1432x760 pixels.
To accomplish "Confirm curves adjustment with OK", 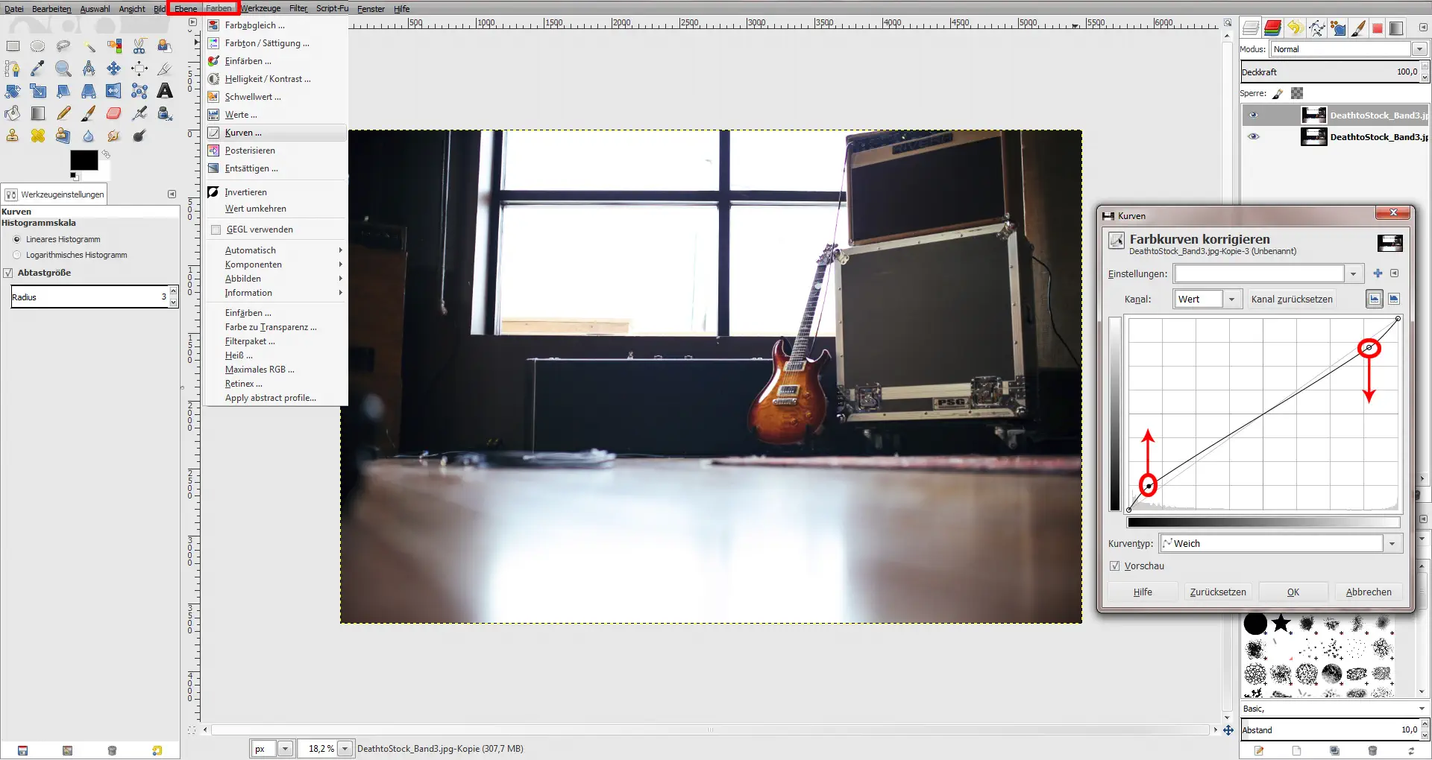I will point(1293,592).
